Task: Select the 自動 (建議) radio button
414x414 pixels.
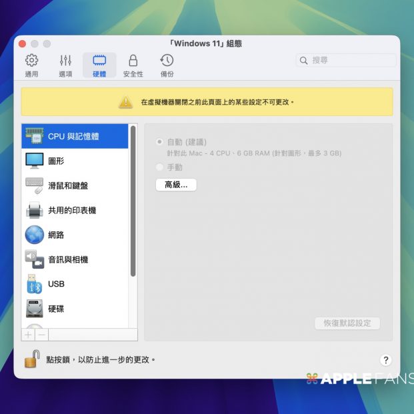Action: [159, 142]
